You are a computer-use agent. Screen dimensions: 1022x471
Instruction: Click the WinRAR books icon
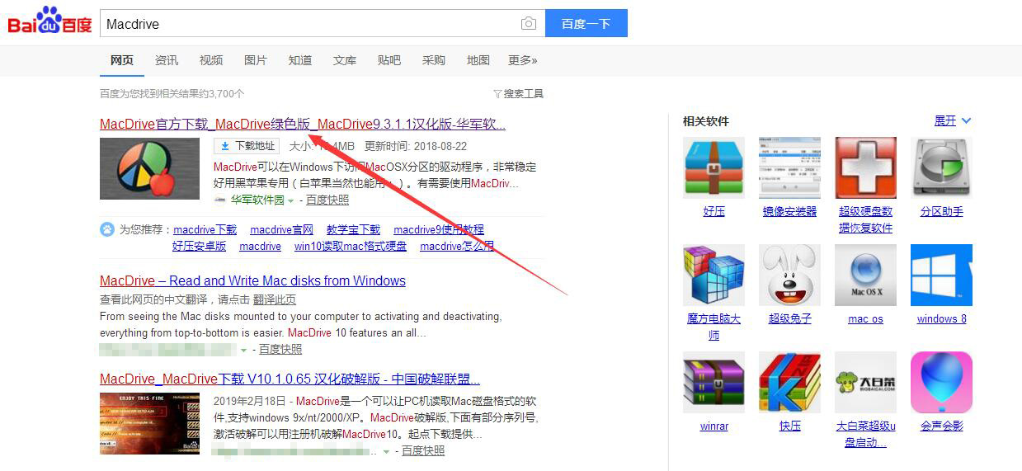pos(714,382)
